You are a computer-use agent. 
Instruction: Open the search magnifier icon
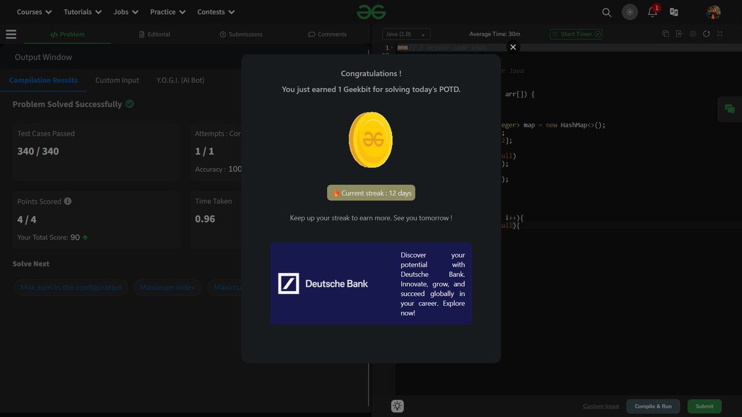(x=607, y=12)
